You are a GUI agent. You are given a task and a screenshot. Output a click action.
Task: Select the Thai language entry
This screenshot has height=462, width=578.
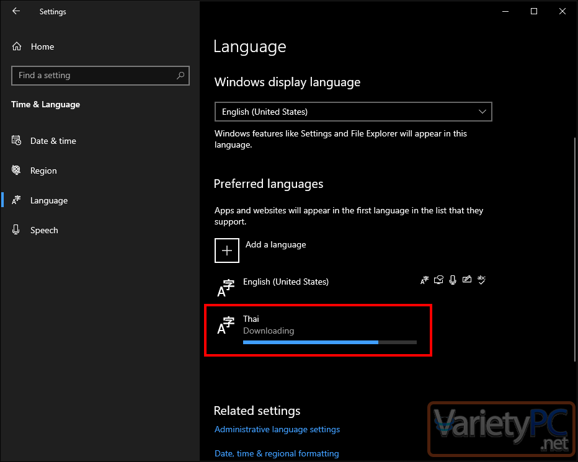pos(318,331)
